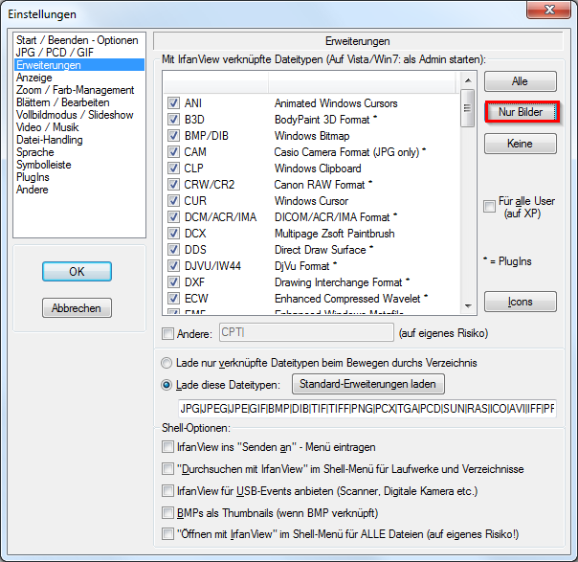Select 'Drawing Interchange Format' description text
The height and width of the screenshot is (562, 578).
pos(338,282)
